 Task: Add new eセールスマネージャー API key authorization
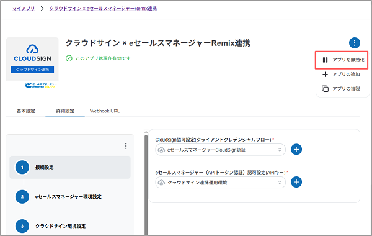pyautogui.click(x=296, y=183)
